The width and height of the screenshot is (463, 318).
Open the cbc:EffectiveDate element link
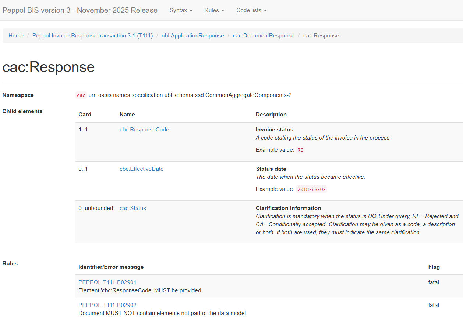pos(142,169)
